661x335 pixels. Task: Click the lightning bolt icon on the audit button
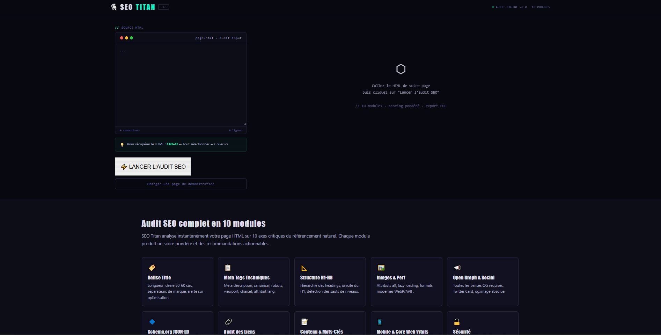tap(124, 167)
